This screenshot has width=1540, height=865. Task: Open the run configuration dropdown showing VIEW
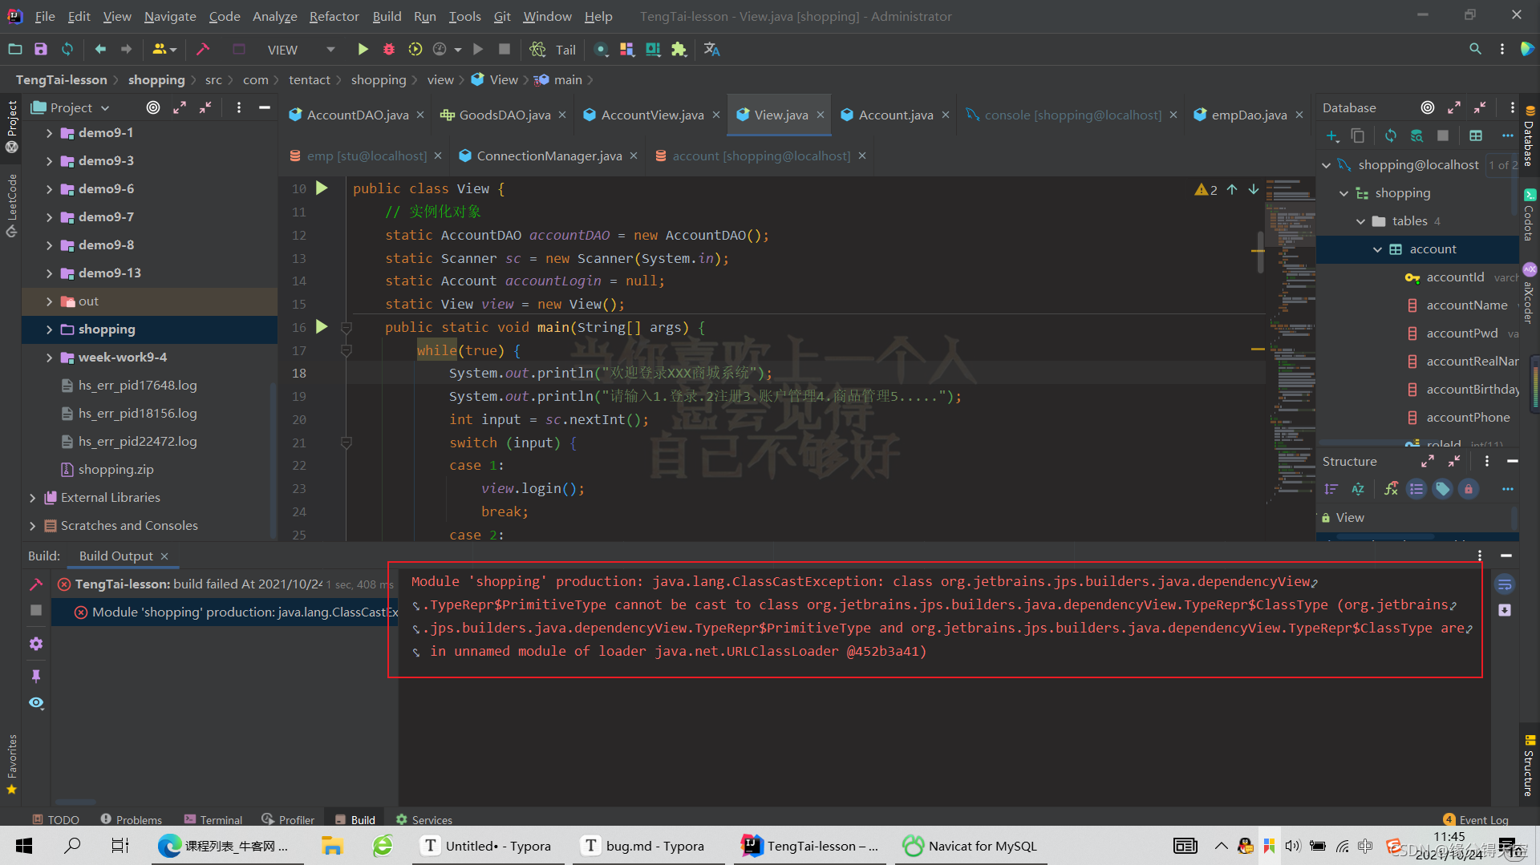(330, 49)
